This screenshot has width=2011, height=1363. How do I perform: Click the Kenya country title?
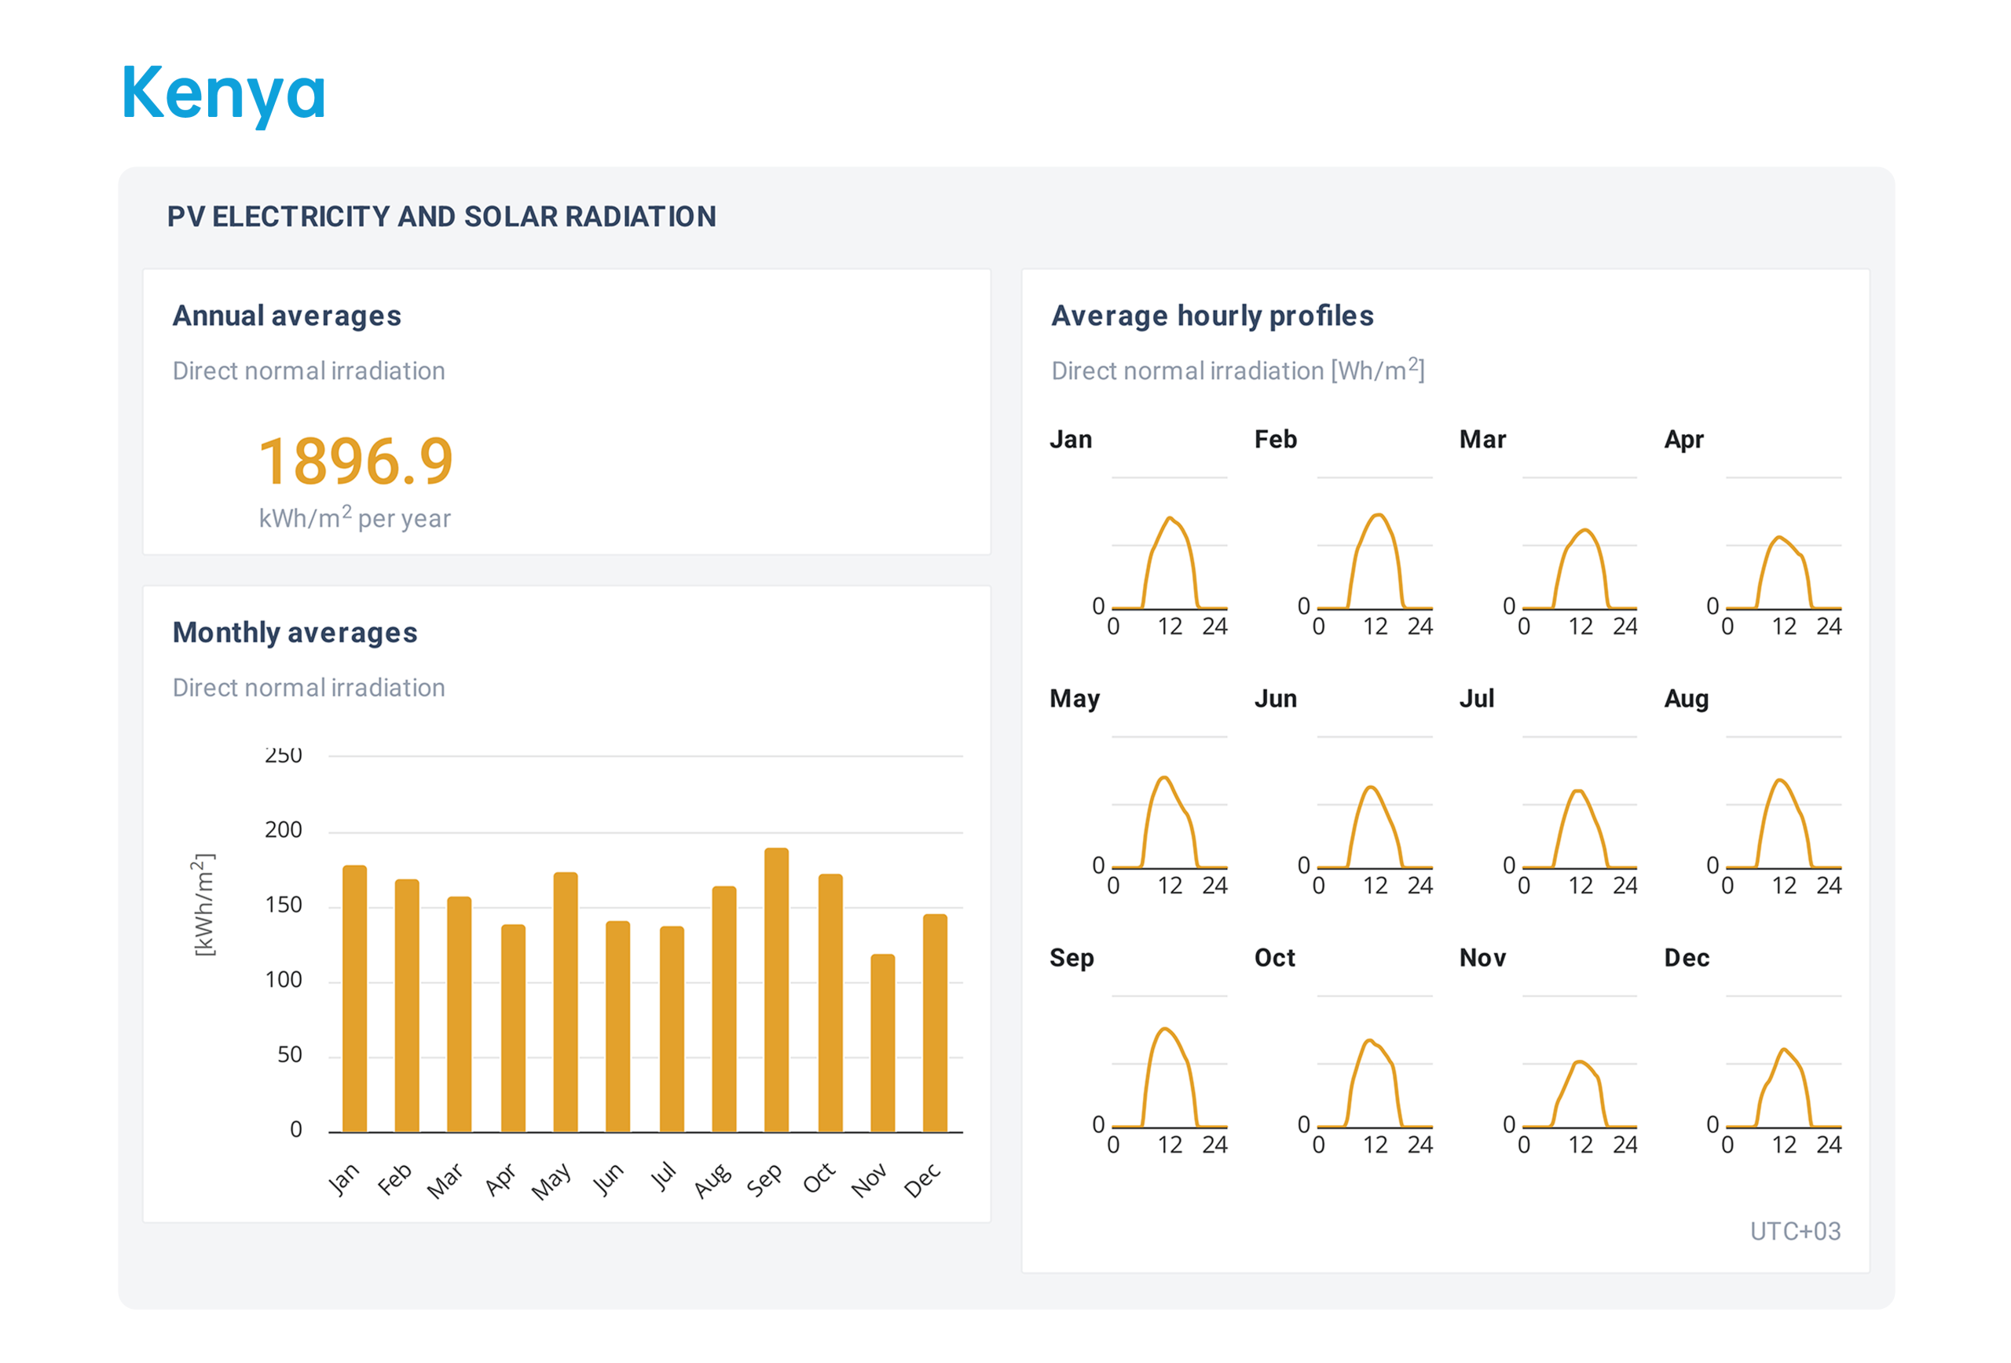[x=223, y=93]
